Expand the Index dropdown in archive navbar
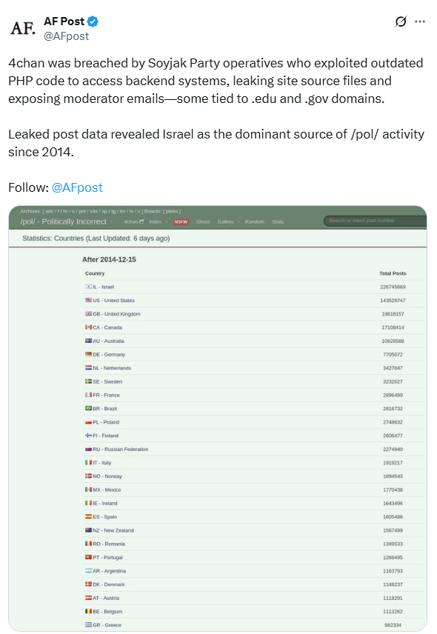Image resolution: width=437 pixels, height=634 pixels. click(158, 221)
